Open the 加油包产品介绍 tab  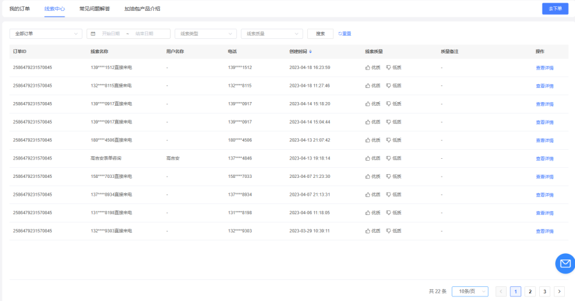[142, 8]
